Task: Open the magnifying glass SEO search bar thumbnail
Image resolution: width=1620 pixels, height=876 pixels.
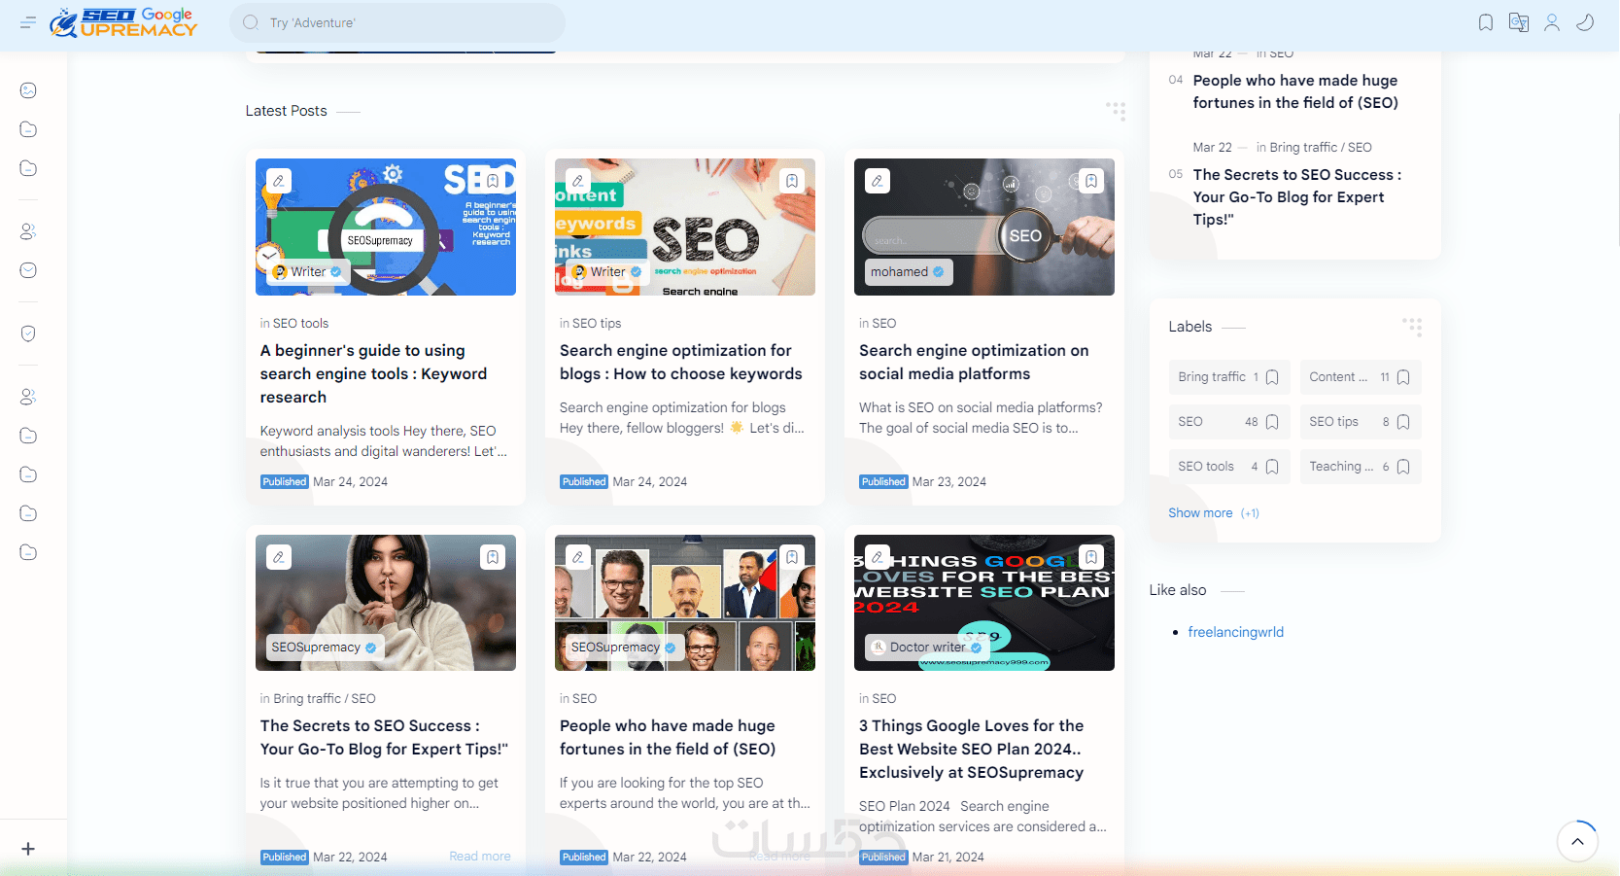Action: (984, 227)
